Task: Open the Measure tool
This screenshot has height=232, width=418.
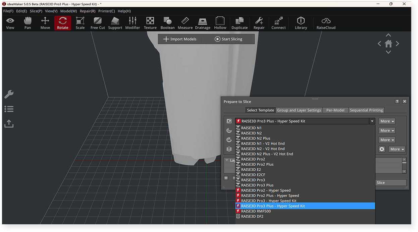Action: click(x=185, y=23)
